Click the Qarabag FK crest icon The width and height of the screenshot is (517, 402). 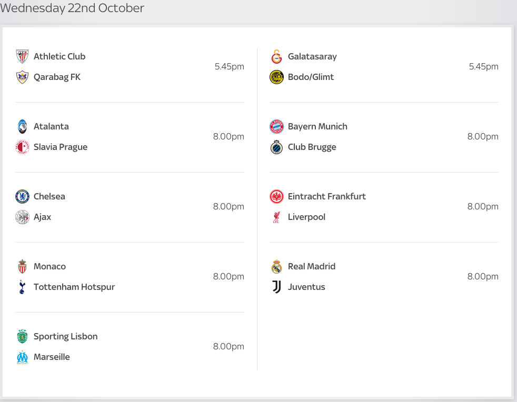tap(22, 77)
